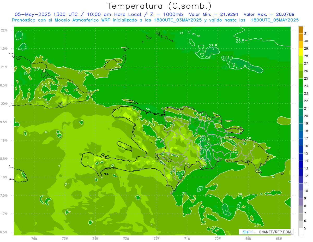Click the 'Valor Min. = 21.9291' text
This screenshot has height=242, width=313.
(x=214, y=14)
